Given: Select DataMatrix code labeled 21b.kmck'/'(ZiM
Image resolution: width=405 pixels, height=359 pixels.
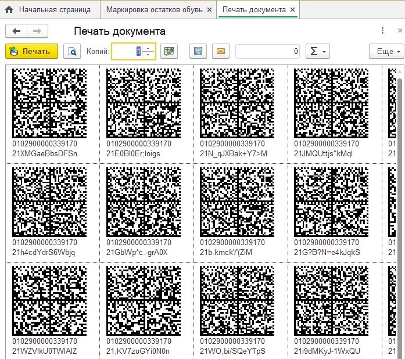Looking at the screenshot, I should [237, 202].
